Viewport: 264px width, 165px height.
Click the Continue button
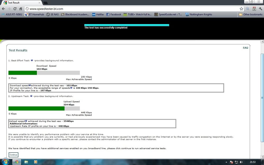(13, 155)
